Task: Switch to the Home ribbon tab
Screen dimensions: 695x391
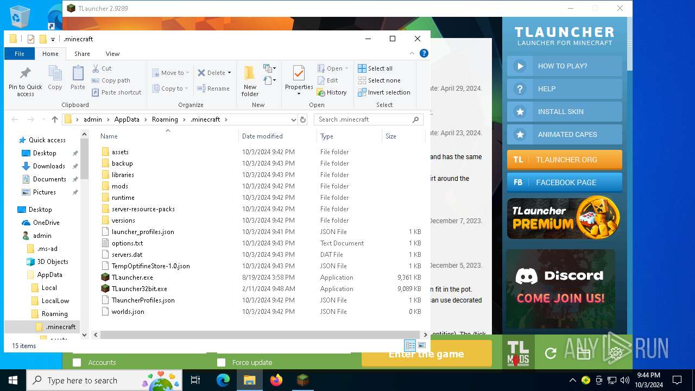Action: [x=50, y=54]
